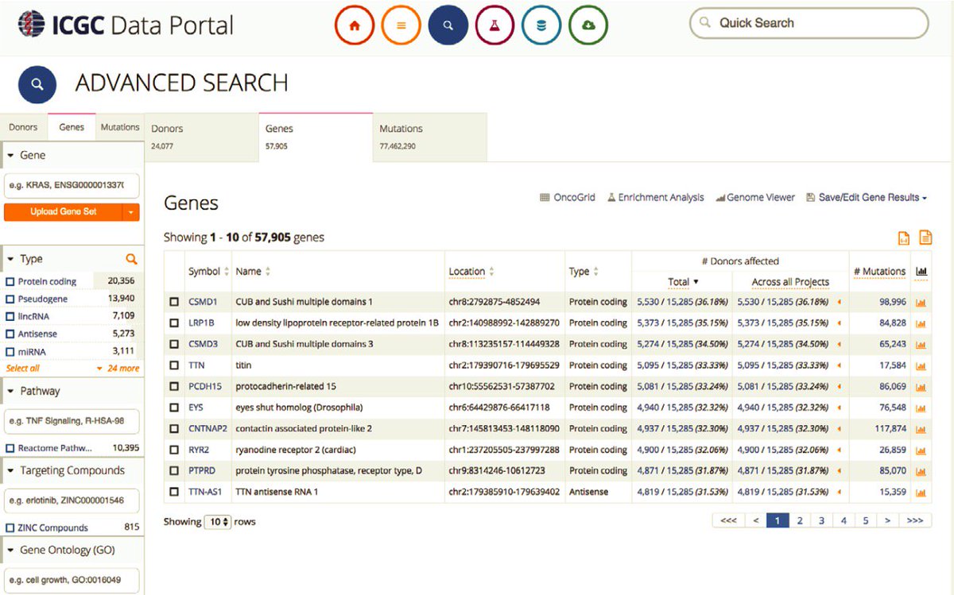Viewport: 954px width, 595px height.
Task: Open the Donors 24,077 results tab
Action: pyautogui.click(x=201, y=137)
